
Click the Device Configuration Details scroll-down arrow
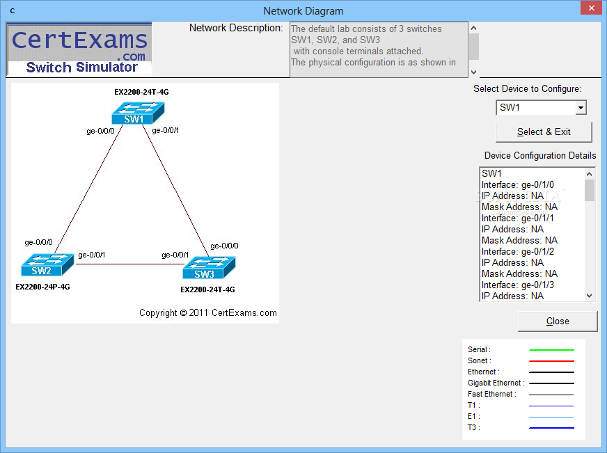coord(589,296)
